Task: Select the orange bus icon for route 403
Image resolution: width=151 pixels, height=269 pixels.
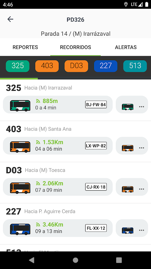Action: point(20,147)
